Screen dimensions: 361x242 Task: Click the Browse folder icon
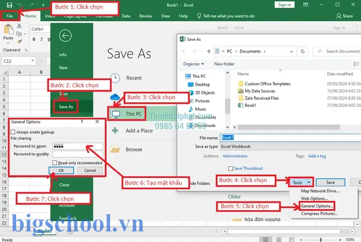115,149
